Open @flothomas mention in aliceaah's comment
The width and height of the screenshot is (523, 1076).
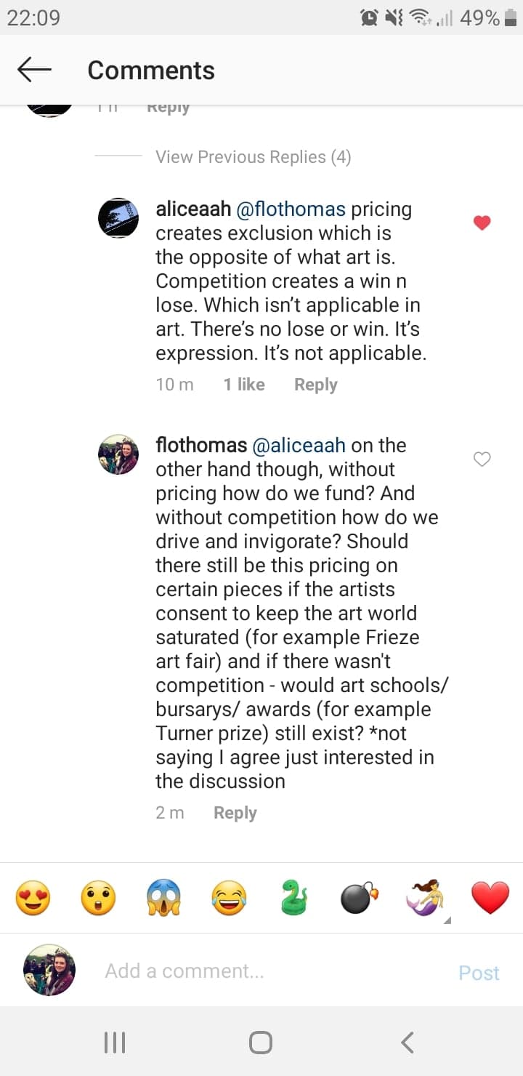pos(291,209)
